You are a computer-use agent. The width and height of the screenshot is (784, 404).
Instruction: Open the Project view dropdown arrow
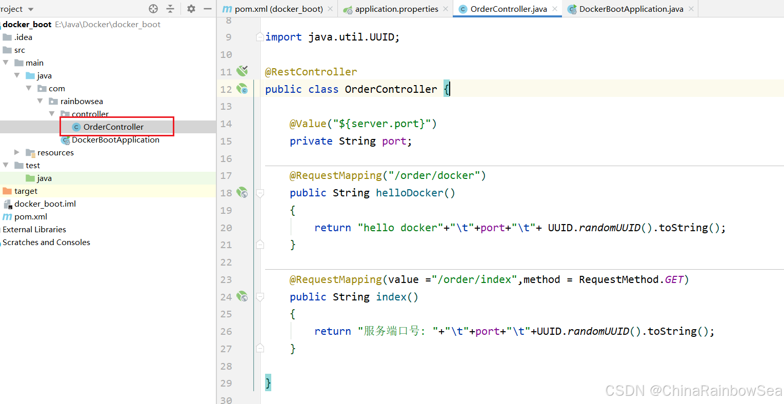(x=31, y=9)
